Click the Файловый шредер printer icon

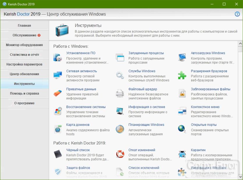(x=120, y=93)
